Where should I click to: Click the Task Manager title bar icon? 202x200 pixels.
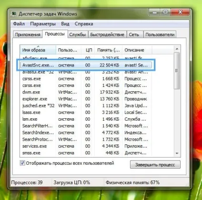(14, 14)
